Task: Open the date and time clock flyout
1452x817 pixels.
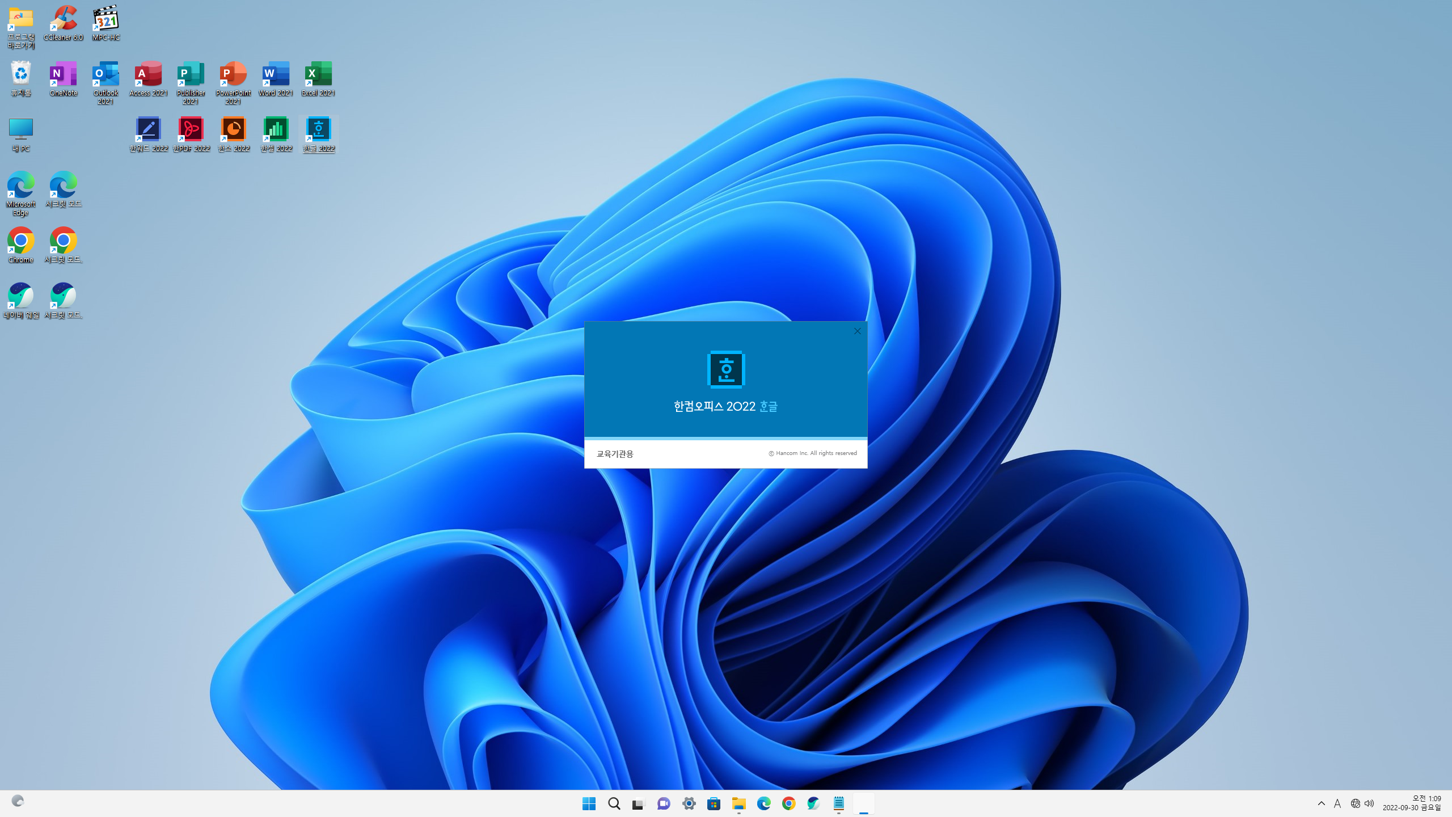Action: pyautogui.click(x=1411, y=803)
